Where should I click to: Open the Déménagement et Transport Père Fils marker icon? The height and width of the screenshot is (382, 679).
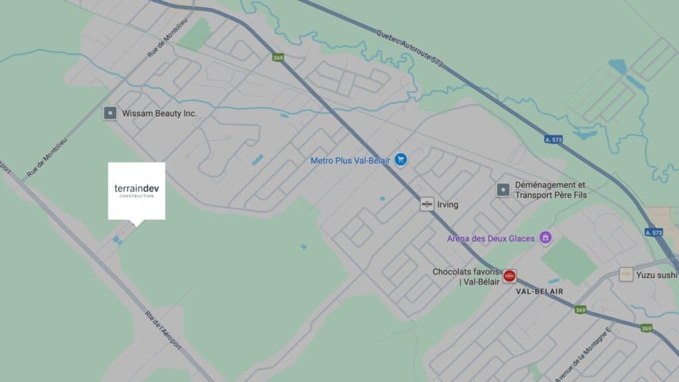pos(503,190)
